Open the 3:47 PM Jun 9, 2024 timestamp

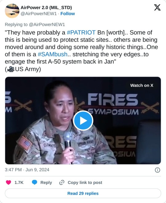click(27, 170)
